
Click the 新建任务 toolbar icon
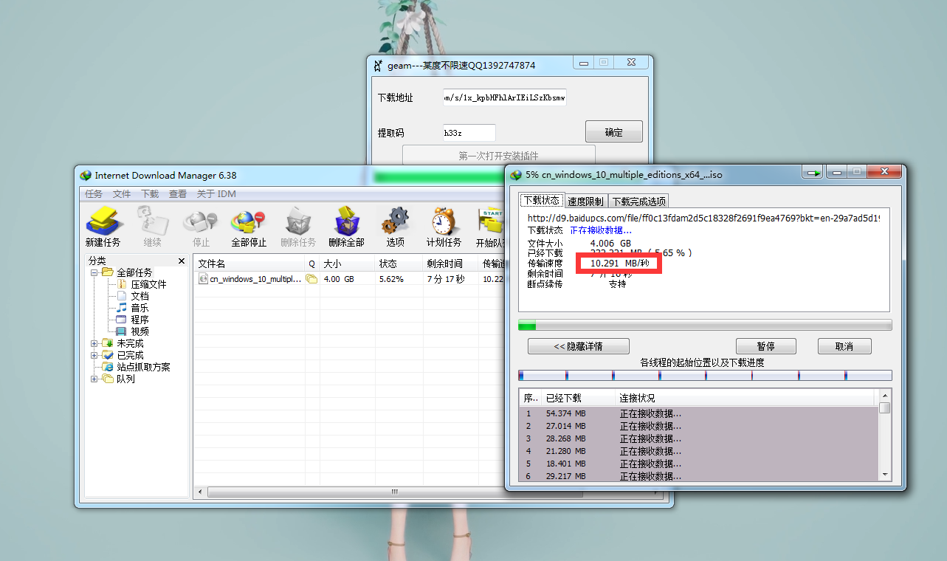click(103, 227)
